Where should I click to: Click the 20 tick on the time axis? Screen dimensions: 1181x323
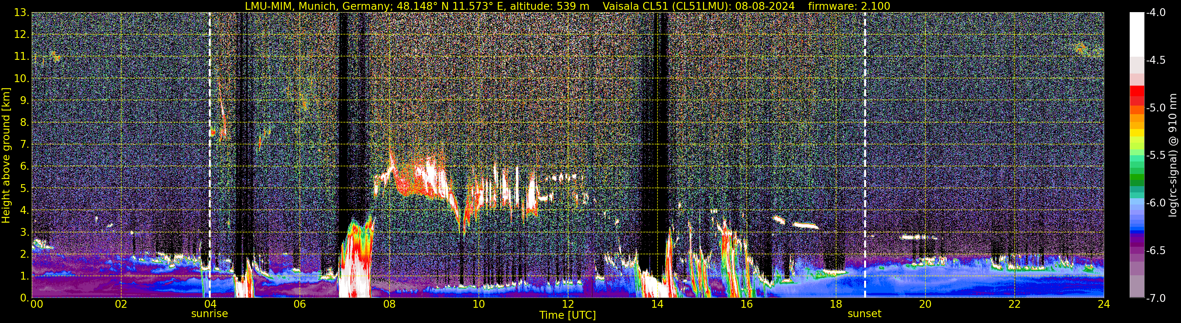pyautogui.click(x=925, y=304)
